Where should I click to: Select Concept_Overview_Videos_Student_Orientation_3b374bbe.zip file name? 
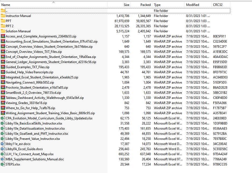[x=49, y=47]
